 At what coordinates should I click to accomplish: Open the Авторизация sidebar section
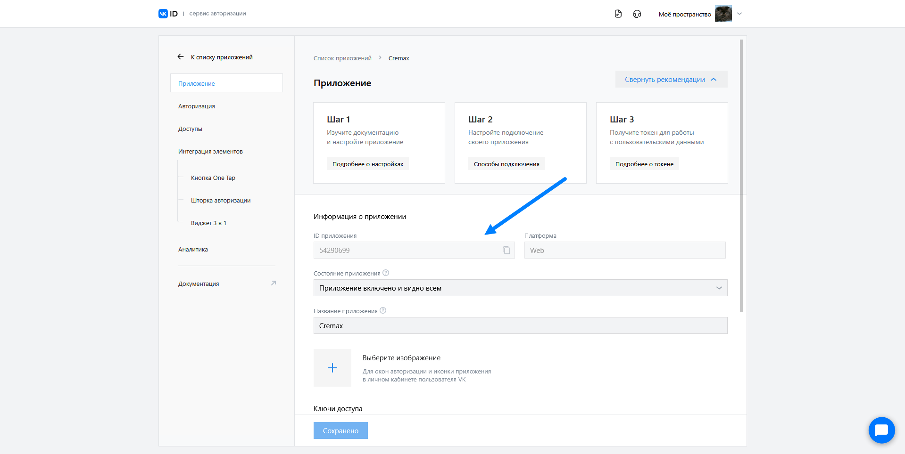[197, 106]
